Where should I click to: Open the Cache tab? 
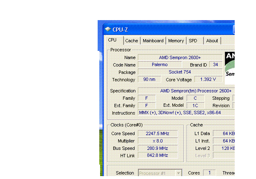tap(132, 41)
